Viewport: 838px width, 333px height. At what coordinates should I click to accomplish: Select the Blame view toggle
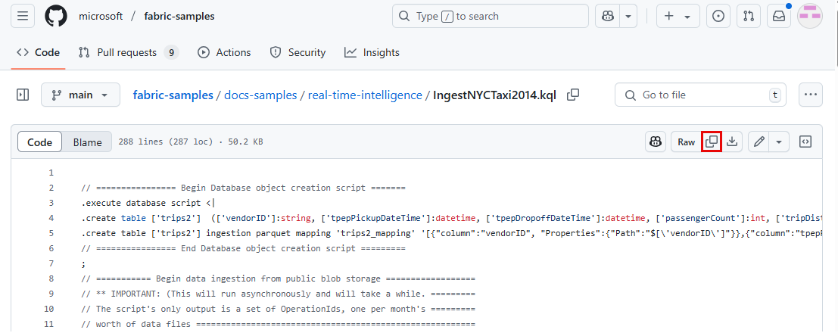tap(87, 142)
